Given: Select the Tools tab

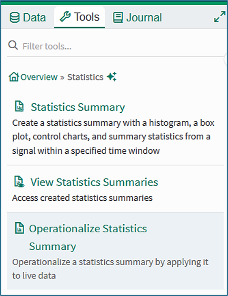Looking at the screenshot, I should pos(79,17).
